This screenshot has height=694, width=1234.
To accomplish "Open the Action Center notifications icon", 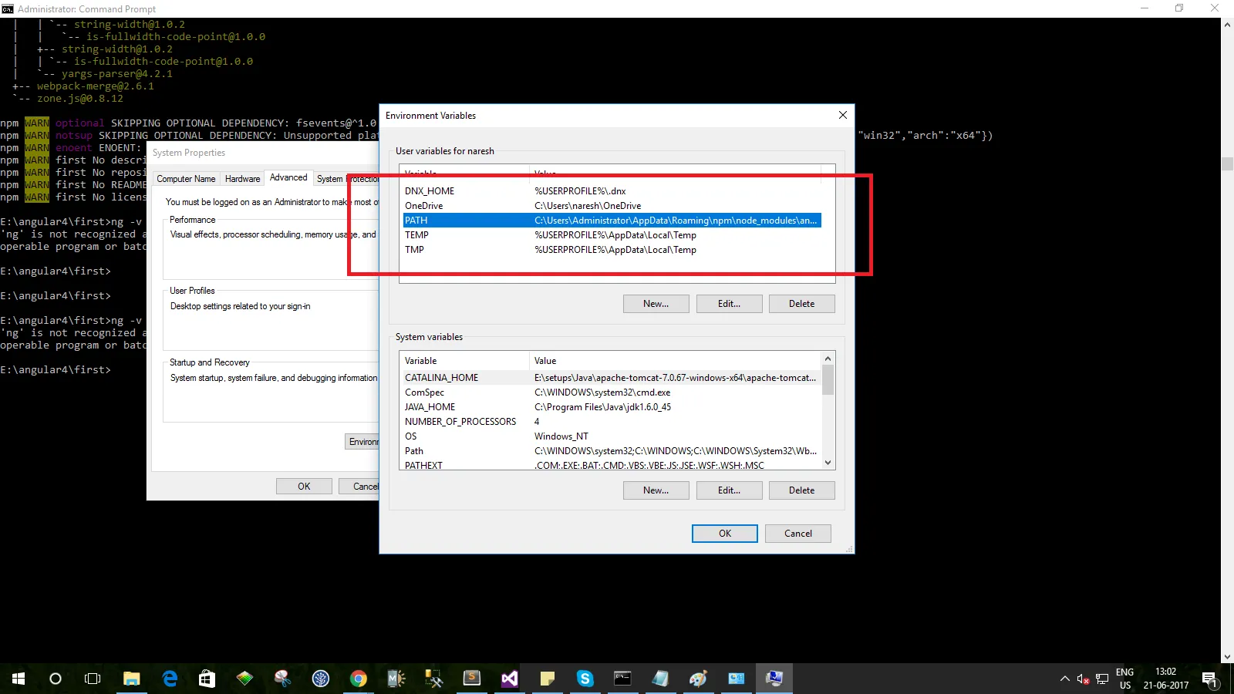I will coord(1209,679).
